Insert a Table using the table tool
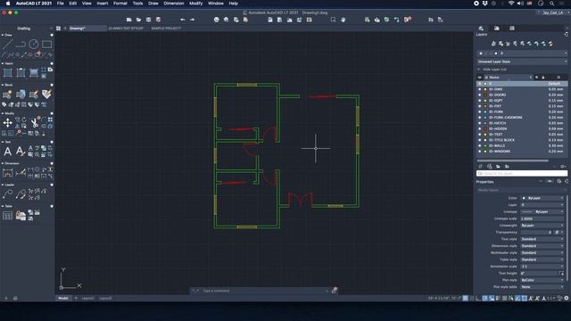 (x=8, y=216)
